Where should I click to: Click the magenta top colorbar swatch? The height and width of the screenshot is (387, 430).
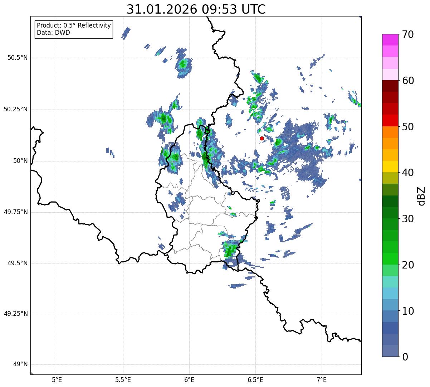coord(390,40)
